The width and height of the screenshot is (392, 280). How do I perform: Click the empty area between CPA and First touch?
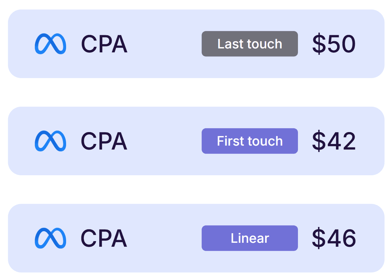[164, 141]
